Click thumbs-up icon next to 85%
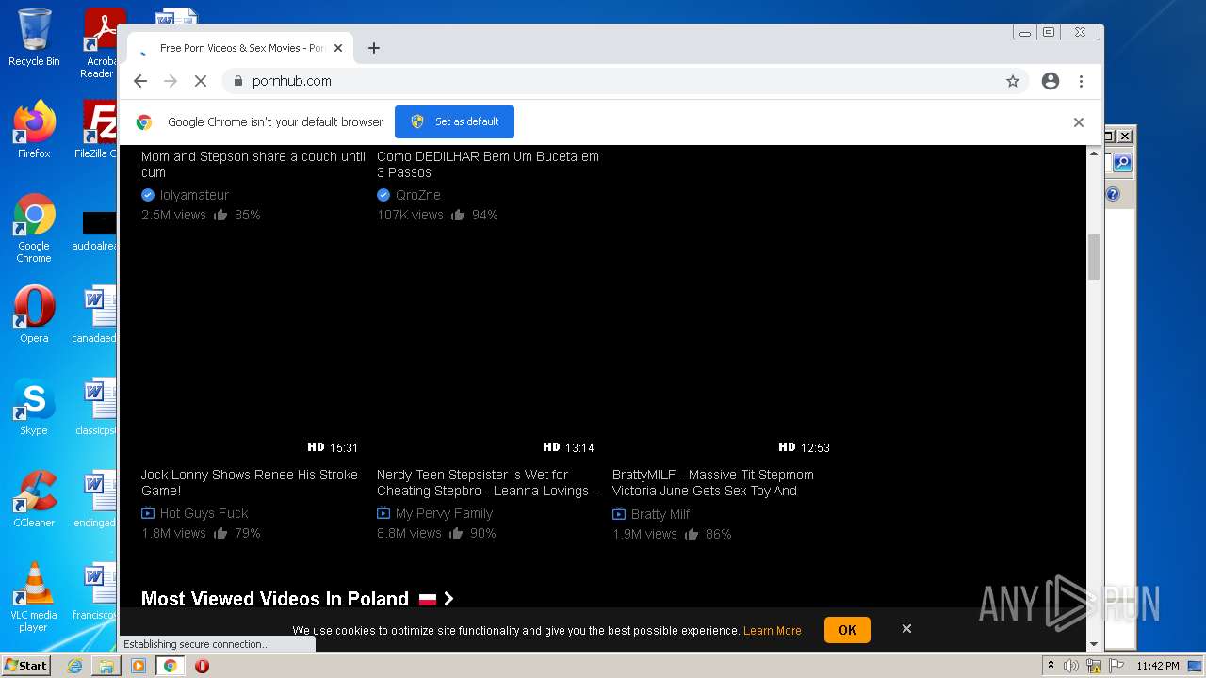This screenshot has width=1206, height=678. click(x=220, y=215)
